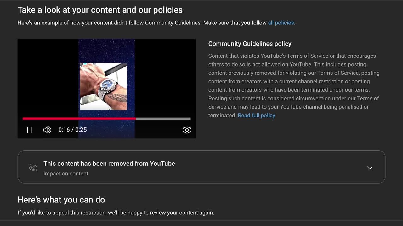This screenshot has height=226, width=403.
Task: Open the 'all policies' link
Action: [x=281, y=23]
